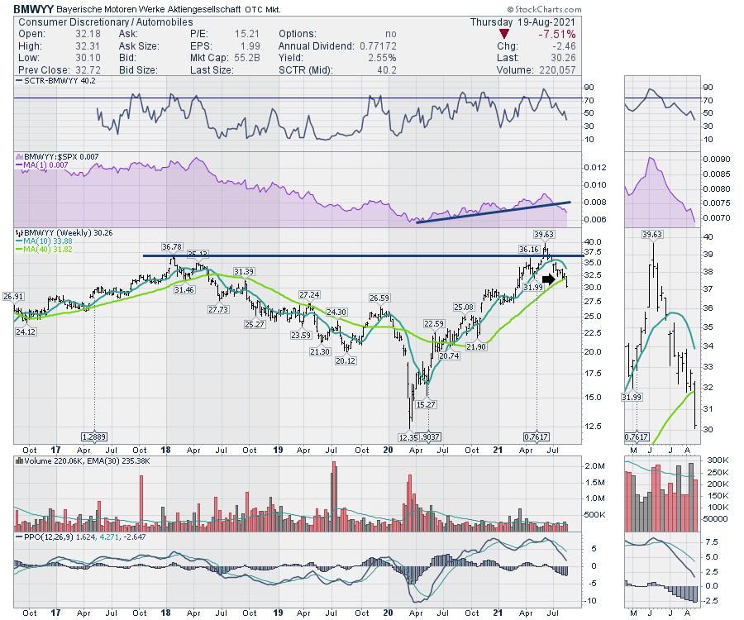Click the 36.78 peak price label
This screenshot has height=620, width=744.
click(x=172, y=246)
